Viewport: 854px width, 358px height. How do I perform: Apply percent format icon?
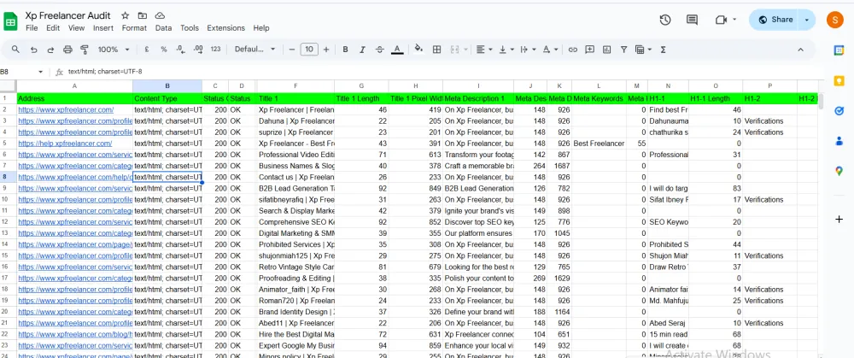(164, 50)
